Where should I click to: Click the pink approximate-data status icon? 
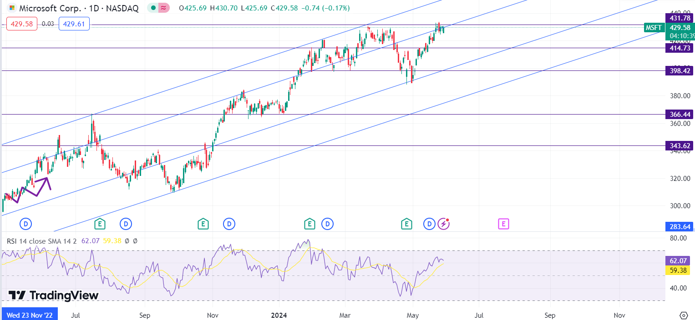click(163, 8)
